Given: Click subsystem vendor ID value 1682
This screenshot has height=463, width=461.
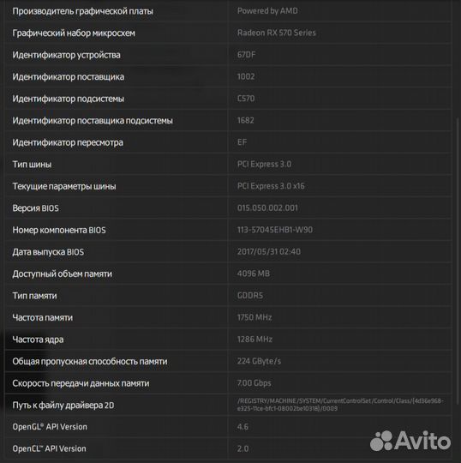Looking at the screenshot, I should pyautogui.click(x=246, y=120).
